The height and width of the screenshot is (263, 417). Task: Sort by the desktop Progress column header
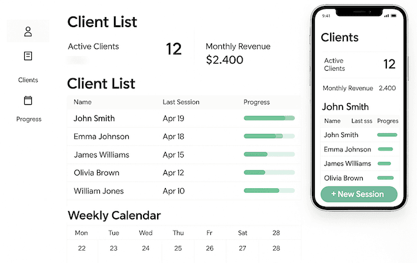(256, 102)
